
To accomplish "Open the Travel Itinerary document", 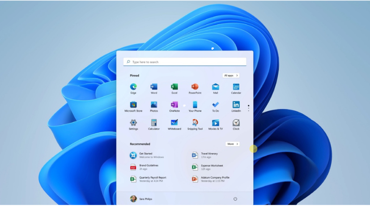I will (209, 155).
